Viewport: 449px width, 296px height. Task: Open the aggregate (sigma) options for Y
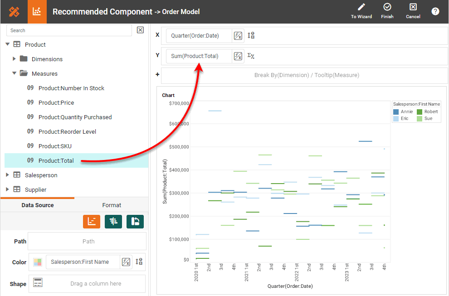[x=251, y=56]
